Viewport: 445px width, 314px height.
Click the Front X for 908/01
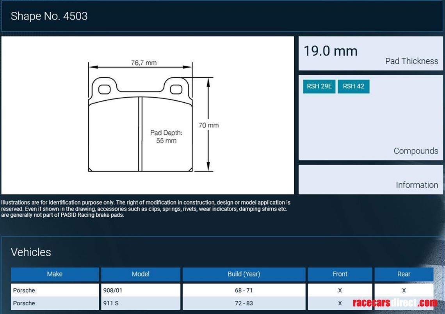point(340,290)
